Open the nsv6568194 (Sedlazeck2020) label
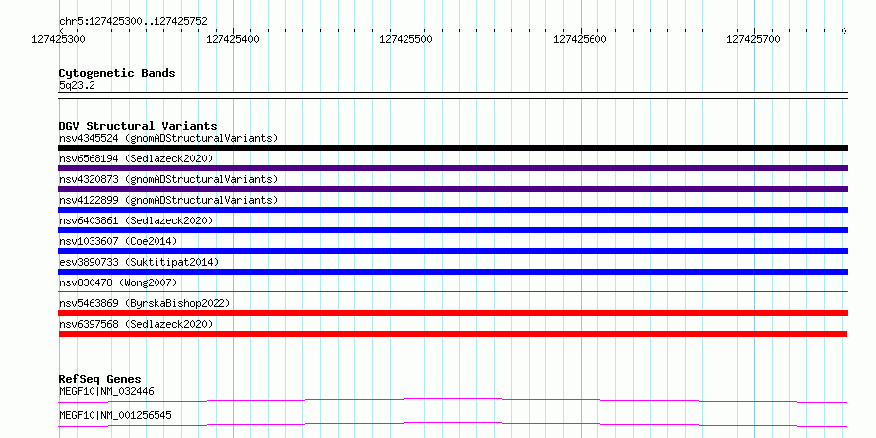The image size is (876, 438). pyautogui.click(x=136, y=158)
